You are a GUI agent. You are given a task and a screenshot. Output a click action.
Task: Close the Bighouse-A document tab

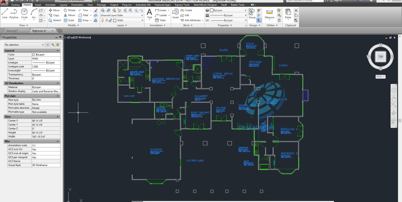53,31
